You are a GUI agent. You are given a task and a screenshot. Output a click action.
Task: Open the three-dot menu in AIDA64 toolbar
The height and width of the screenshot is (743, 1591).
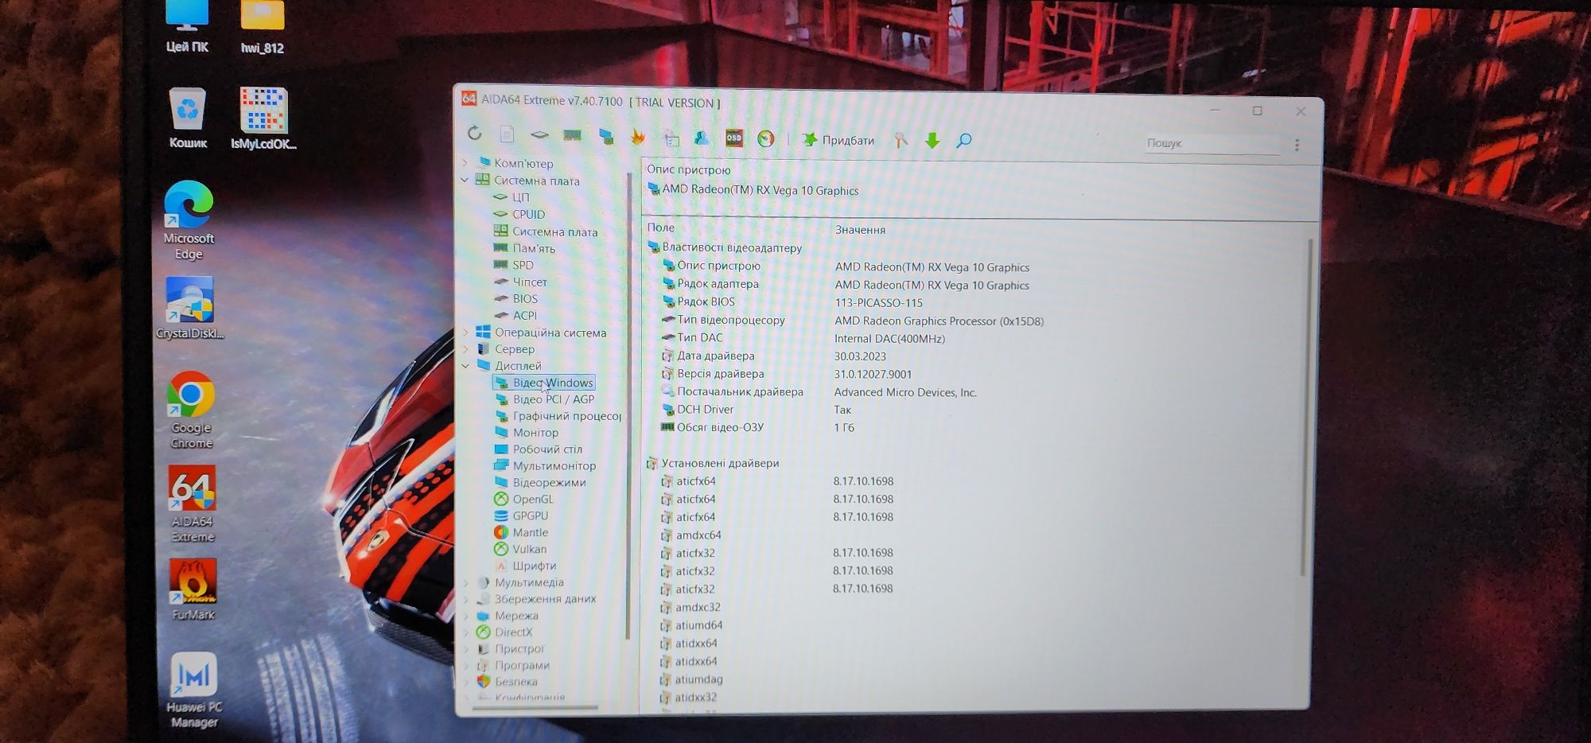tap(1297, 145)
